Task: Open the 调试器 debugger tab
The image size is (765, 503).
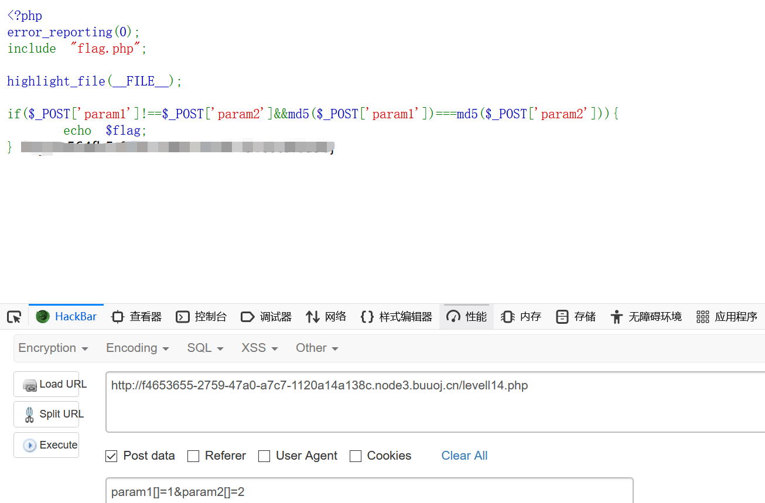Action: 266,317
